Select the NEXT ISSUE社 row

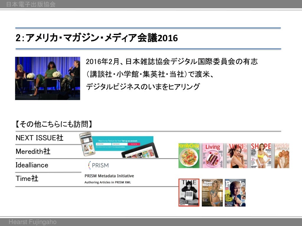coord(40,138)
